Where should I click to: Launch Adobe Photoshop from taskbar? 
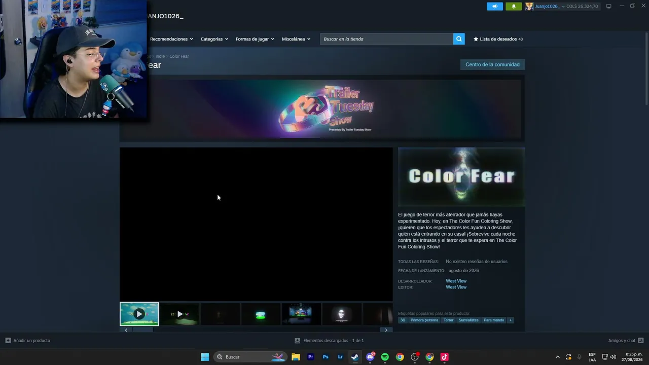tap(326, 357)
